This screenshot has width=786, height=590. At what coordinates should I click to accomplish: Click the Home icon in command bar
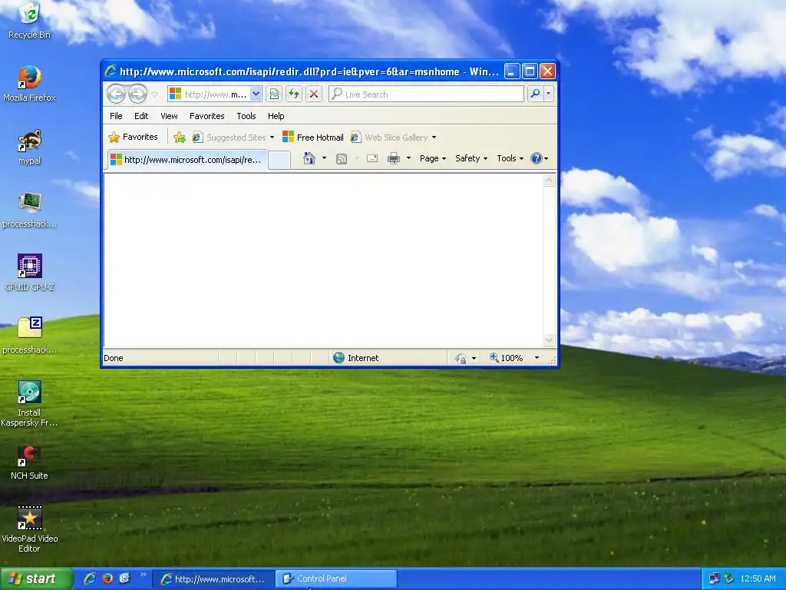[x=309, y=158]
